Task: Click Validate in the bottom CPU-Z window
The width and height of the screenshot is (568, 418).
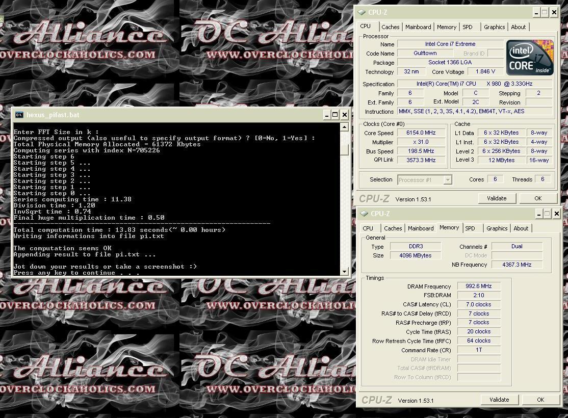Action: pyautogui.click(x=499, y=400)
